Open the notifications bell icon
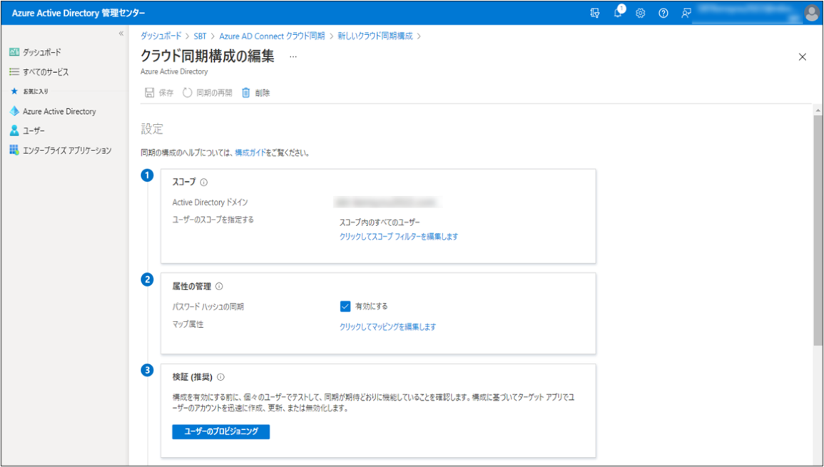This screenshot has width=824, height=467. (618, 13)
